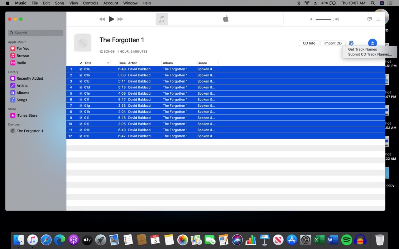The width and height of the screenshot is (399, 249).
Task: Launch Safari from the Dock
Action: (x=46, y=240)
